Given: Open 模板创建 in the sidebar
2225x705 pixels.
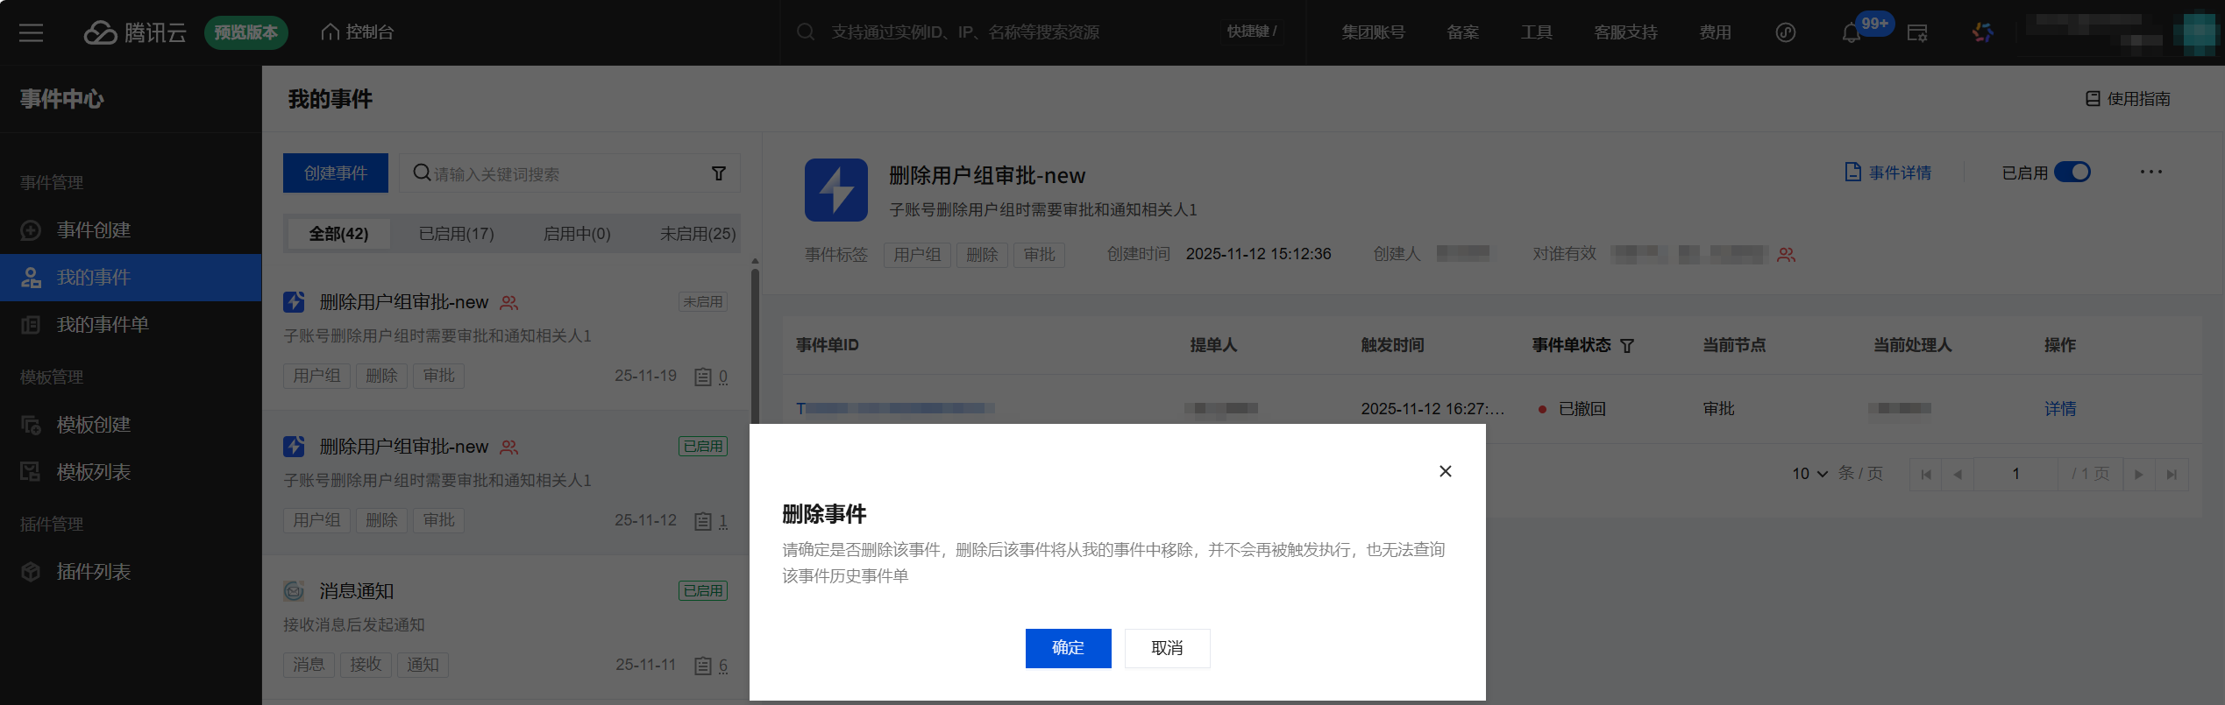Looking at the screenshot, I should pos(132,425).
